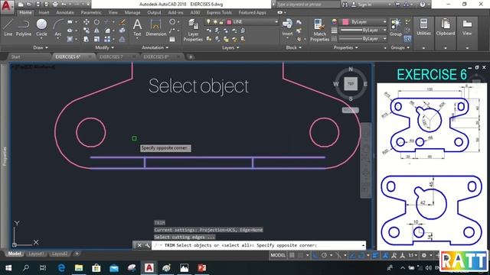Image resolution: width=490 pixels, height=275 pixels.
Task: Click the command line customize wrench icon
Action: [x=147, y=245]
